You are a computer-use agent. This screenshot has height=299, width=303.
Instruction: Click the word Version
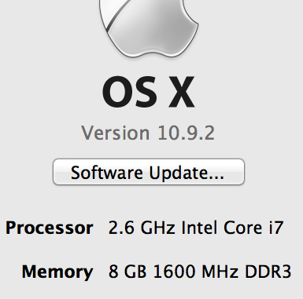(x=116, y=133)
